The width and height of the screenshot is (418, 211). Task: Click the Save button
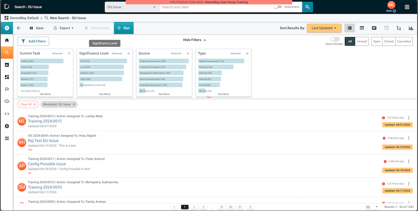[x=36, y=28]
